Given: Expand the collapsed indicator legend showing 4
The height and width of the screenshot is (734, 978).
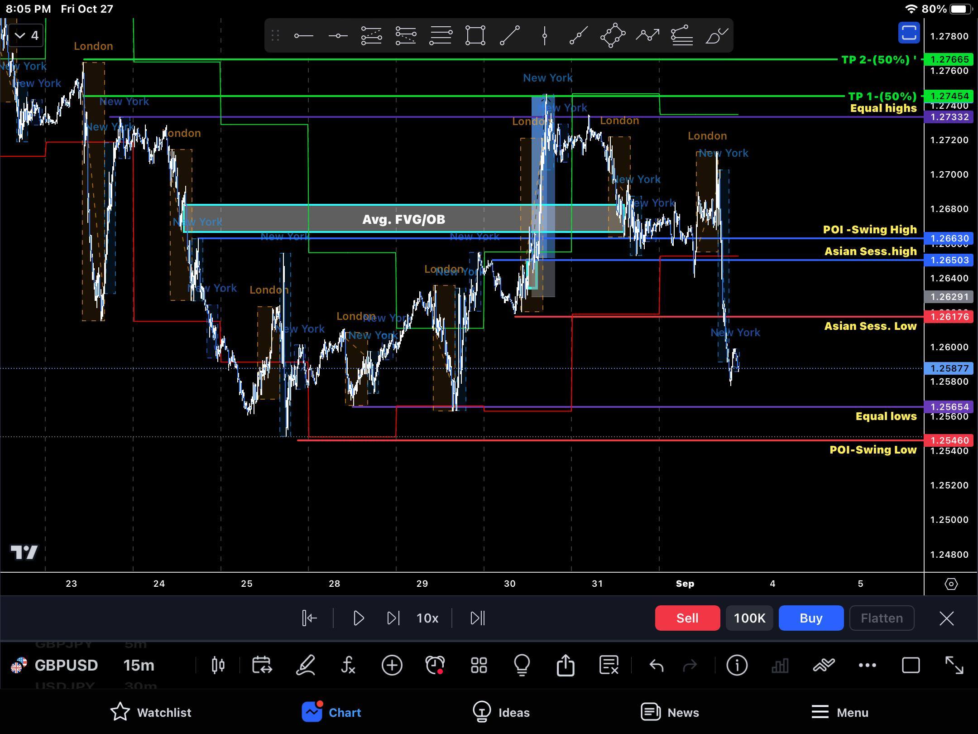Looking at the screenshot, I should (x=26, y=35).
